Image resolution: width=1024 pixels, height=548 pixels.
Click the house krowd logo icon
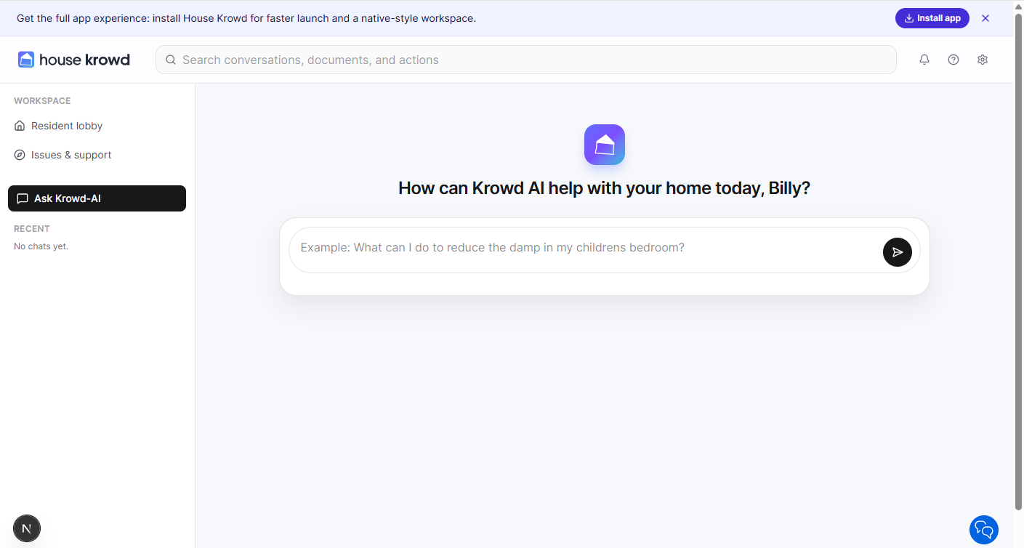coord(26,59)
